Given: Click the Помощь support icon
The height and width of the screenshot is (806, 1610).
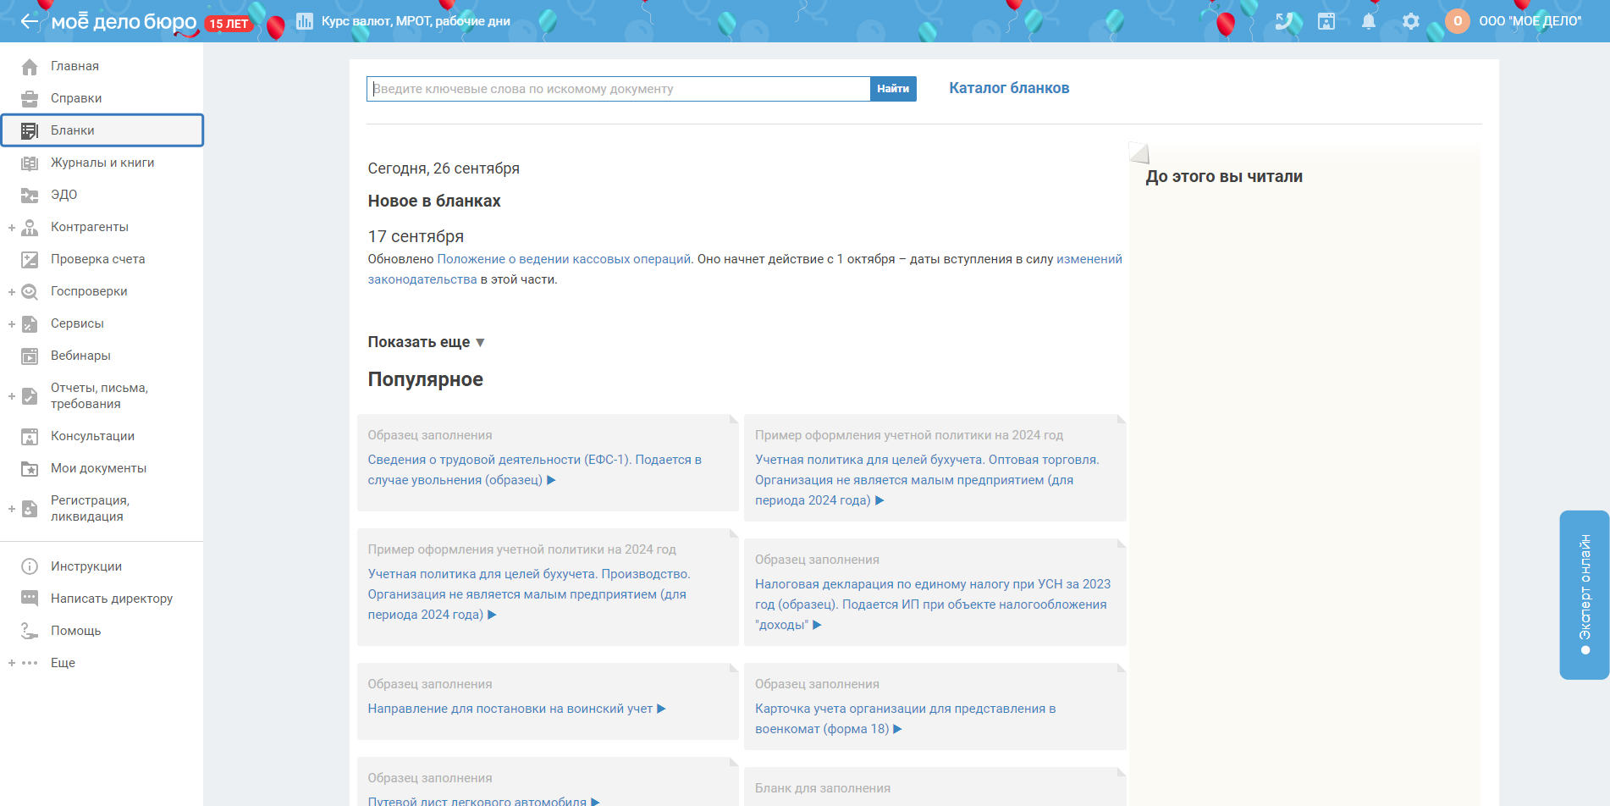Looking at the screenshot, I should click(x=30, y=631).
